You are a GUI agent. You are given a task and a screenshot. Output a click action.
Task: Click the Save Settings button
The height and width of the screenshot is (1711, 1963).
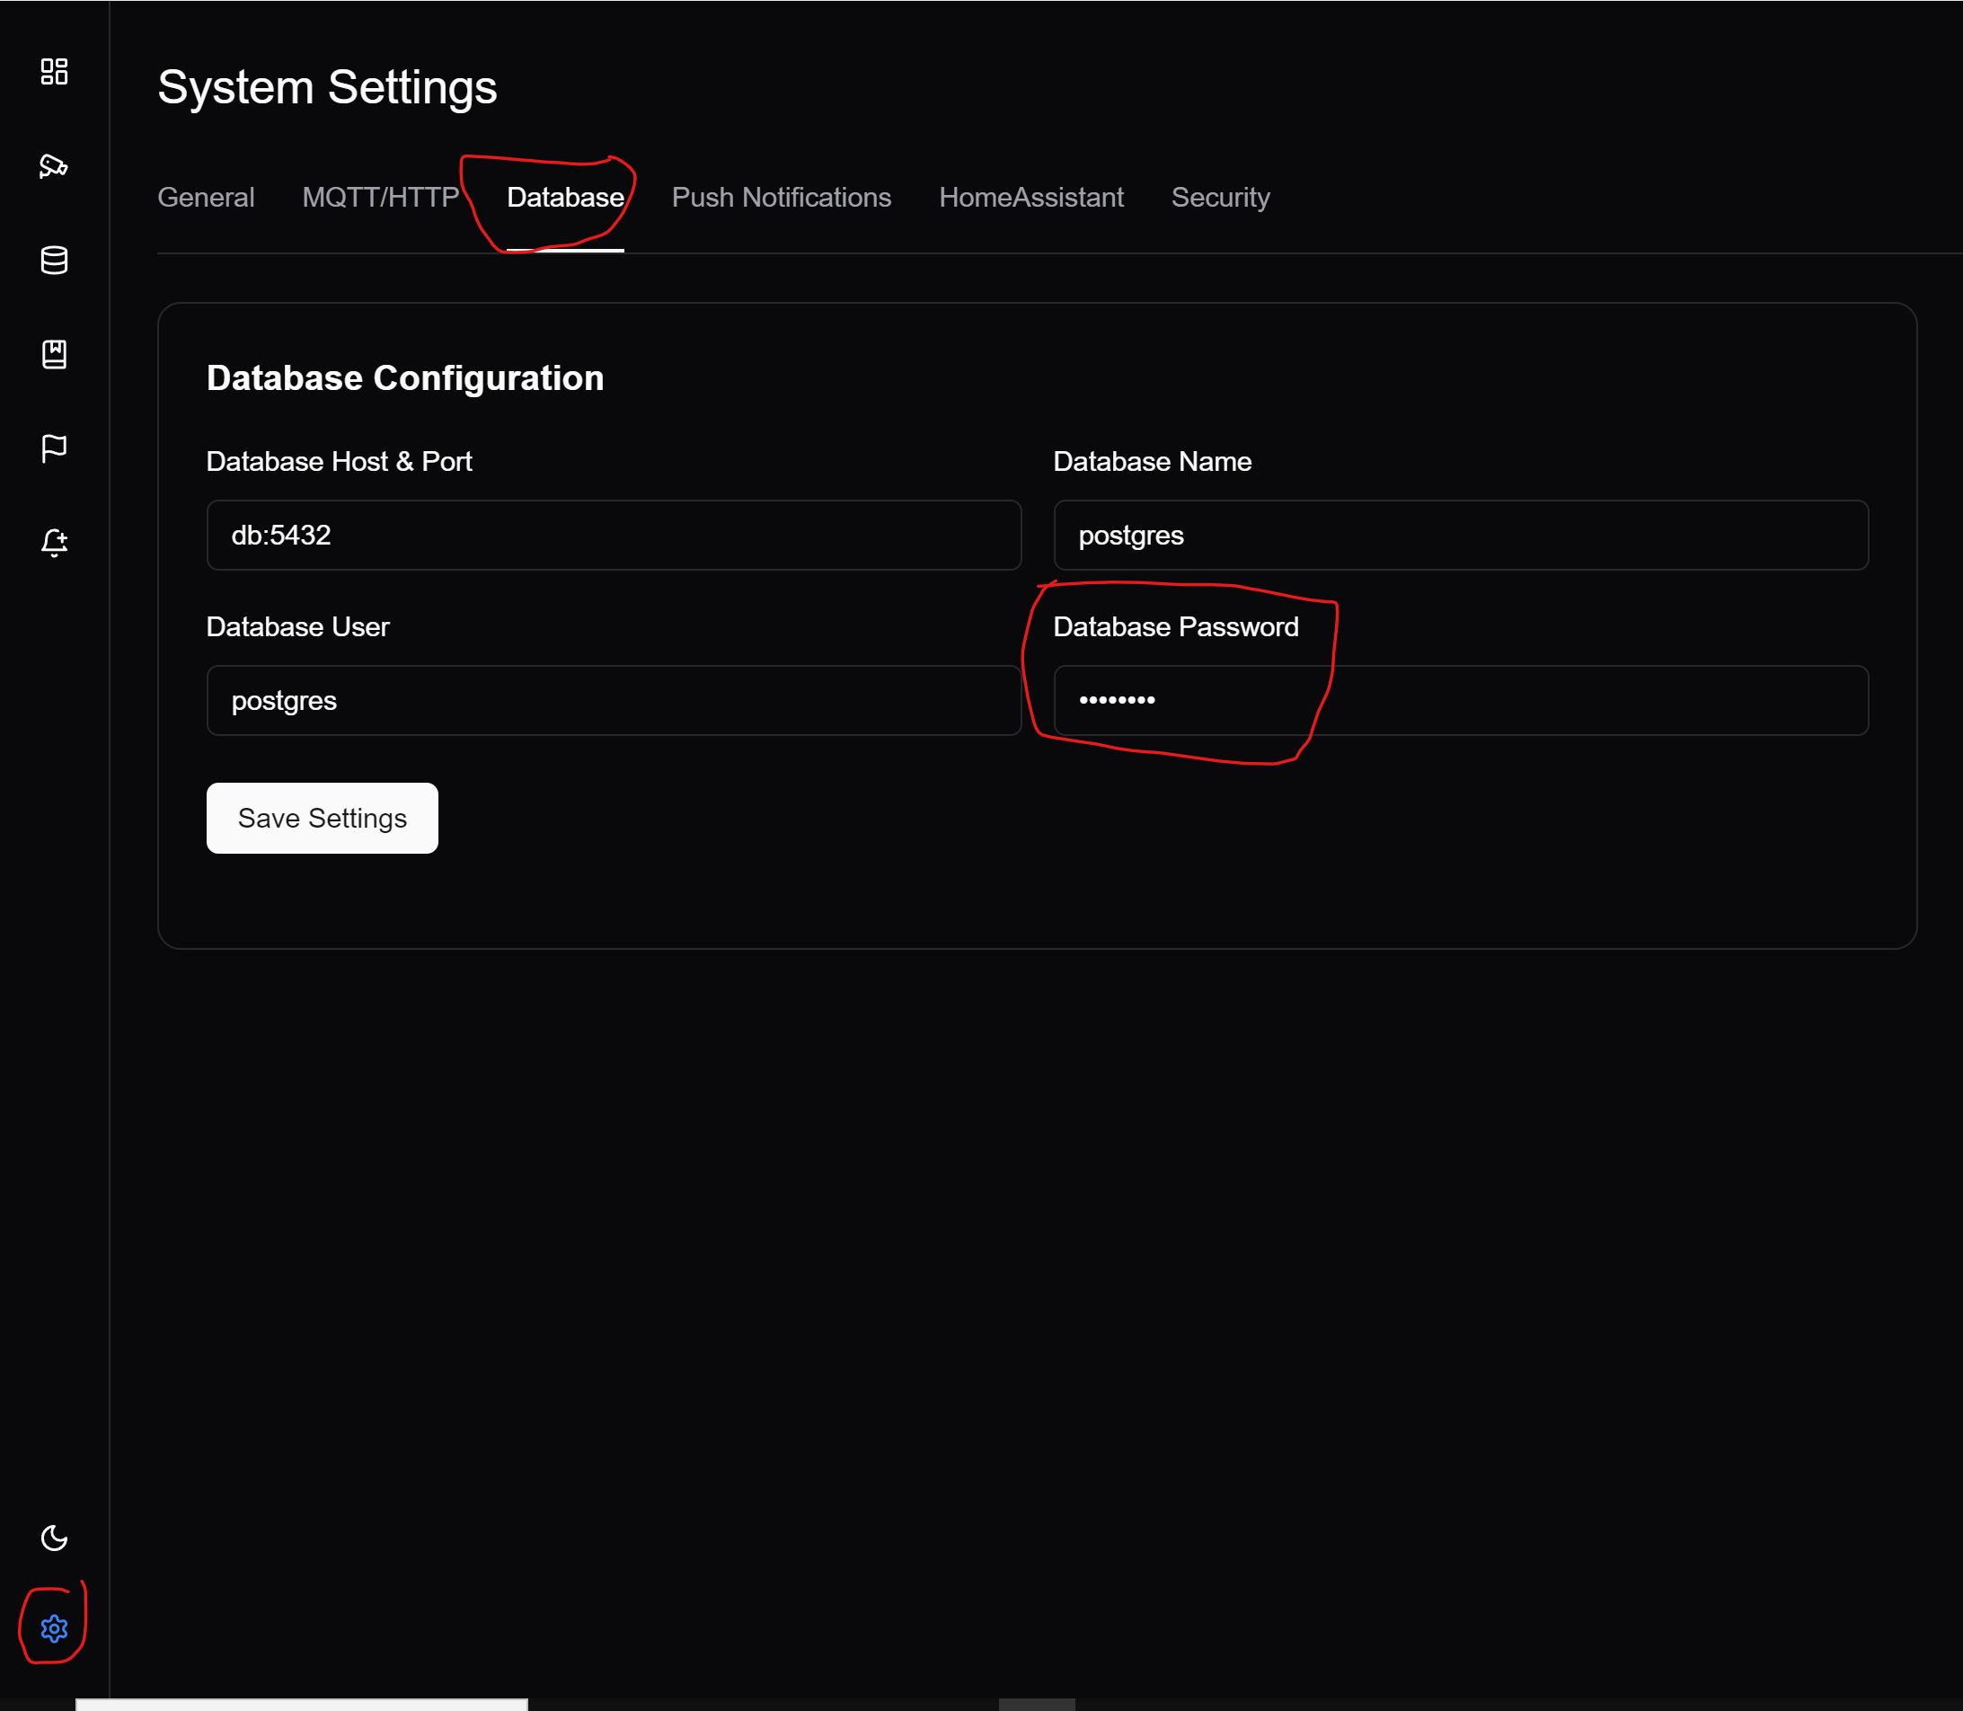[323, 819]
